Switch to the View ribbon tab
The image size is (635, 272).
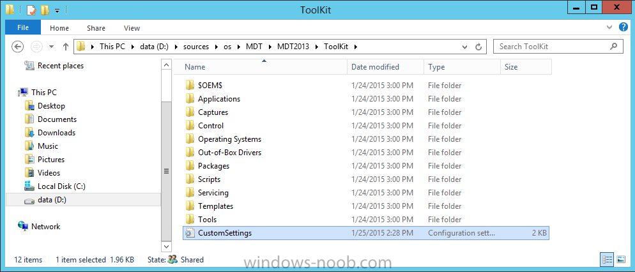coord(132,28)
